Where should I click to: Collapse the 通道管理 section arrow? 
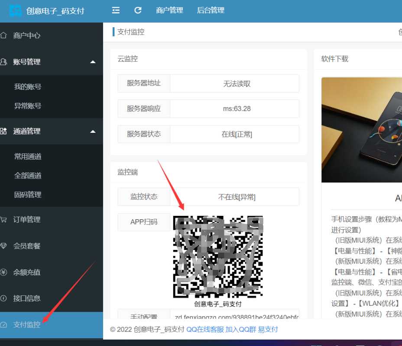93,131
